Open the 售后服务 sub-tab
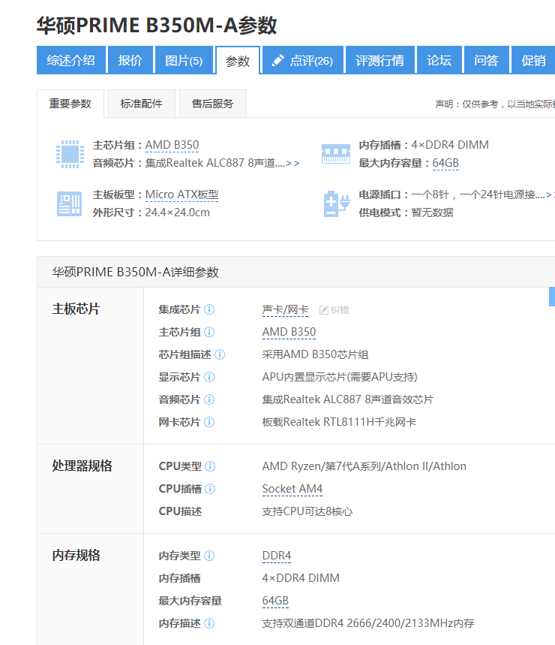 (213, 104)
